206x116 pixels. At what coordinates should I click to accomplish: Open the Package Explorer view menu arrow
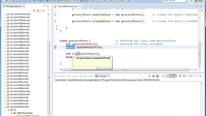click(48, 10)
